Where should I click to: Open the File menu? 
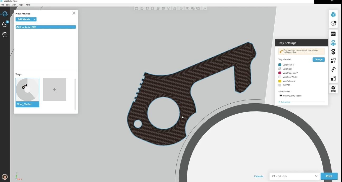coord(2,5)
